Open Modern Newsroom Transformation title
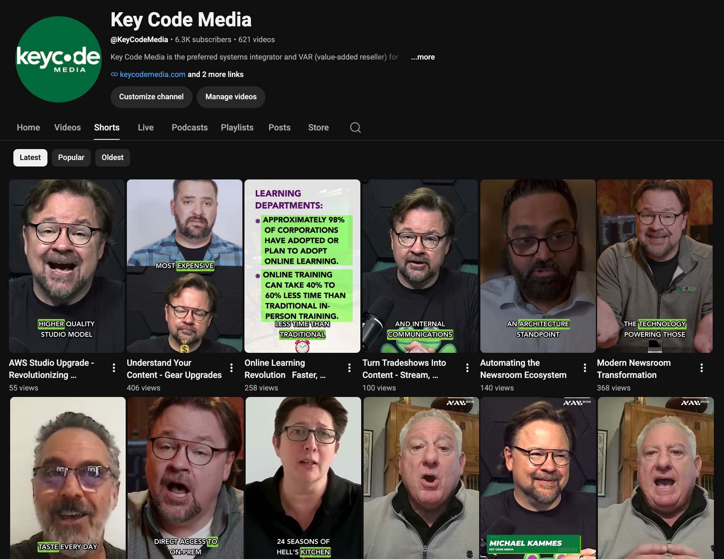The width and height of the screenshot is (724, 559). point(634,369)
